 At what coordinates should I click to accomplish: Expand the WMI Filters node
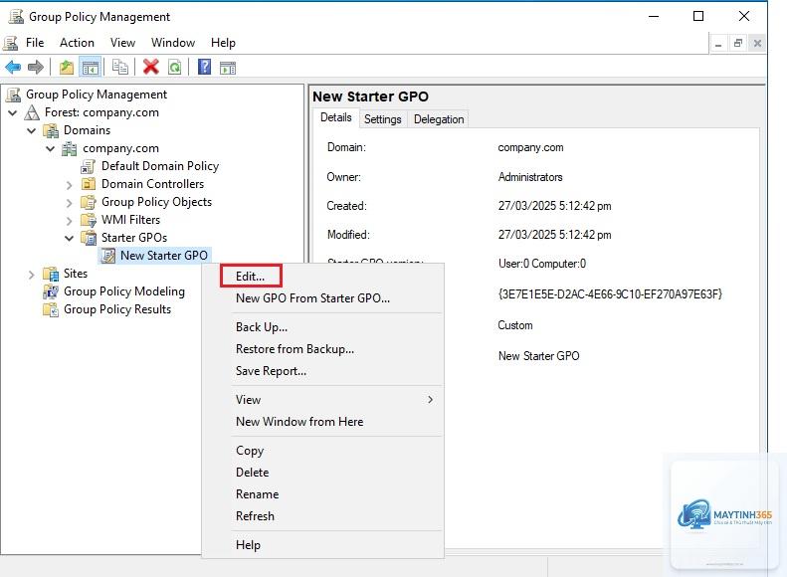(x=70, y=221)
